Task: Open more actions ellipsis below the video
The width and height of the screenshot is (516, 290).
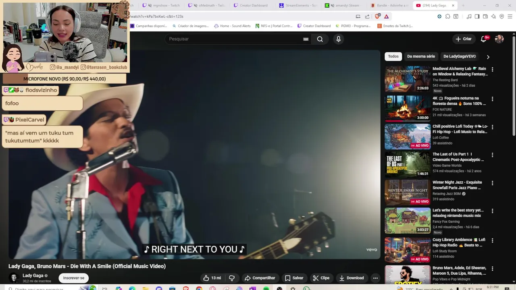Action: [x=375, y=278]
